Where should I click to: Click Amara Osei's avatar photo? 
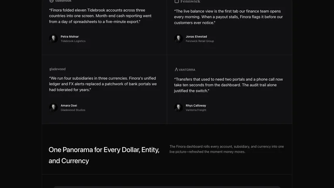tap(53, 107)
